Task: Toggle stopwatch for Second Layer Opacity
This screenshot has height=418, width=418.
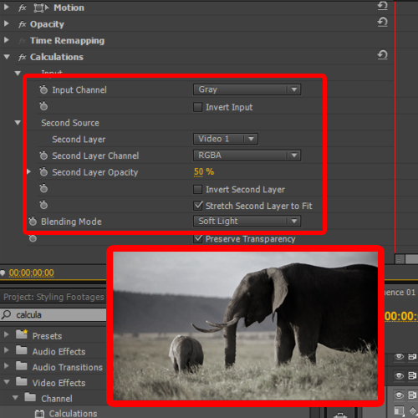Action: point(43,172)
